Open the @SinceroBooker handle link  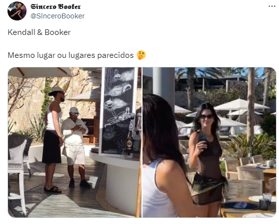[x=57, y=16]
